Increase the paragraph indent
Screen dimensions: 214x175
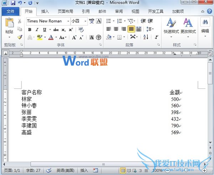coord(150,21)
